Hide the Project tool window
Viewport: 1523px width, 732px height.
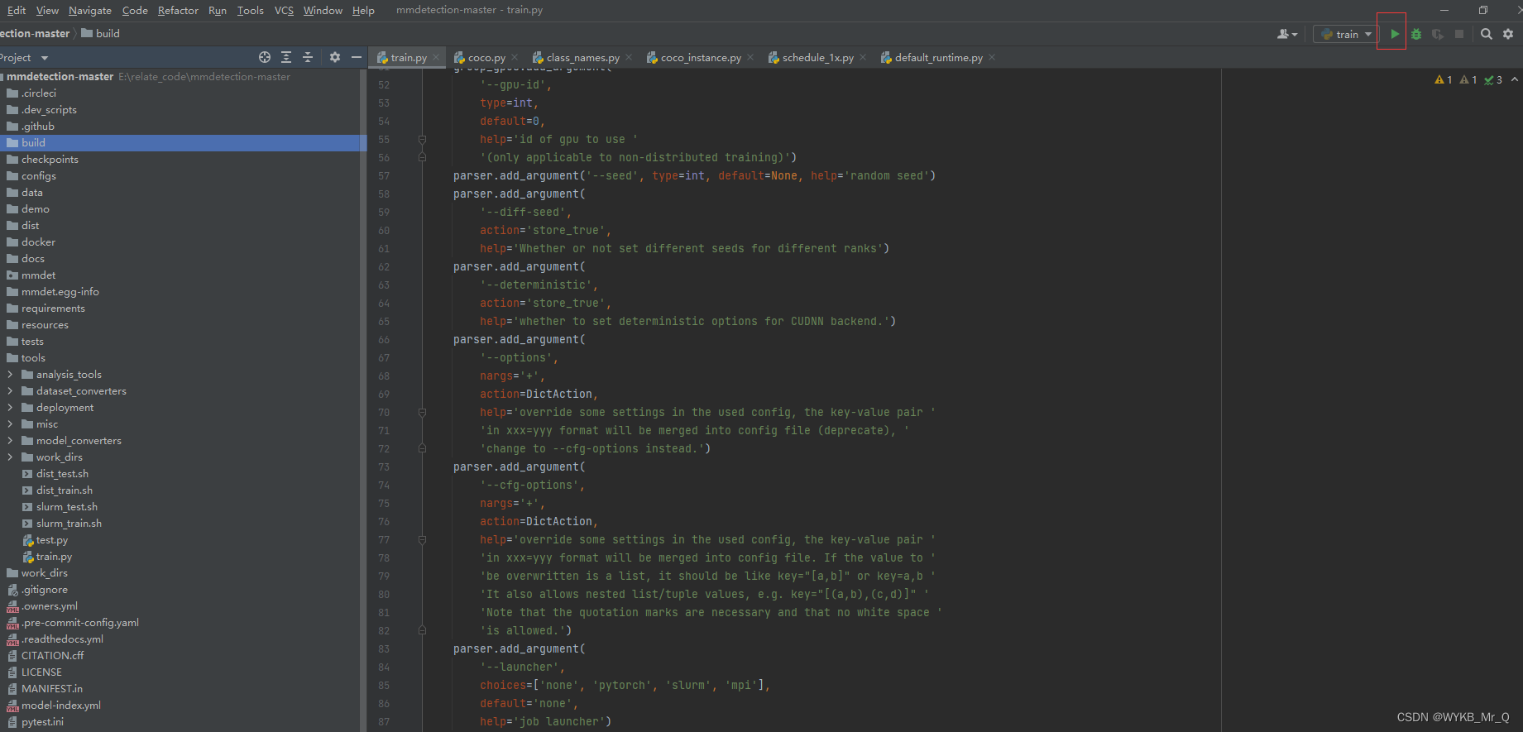coord(357,57)
